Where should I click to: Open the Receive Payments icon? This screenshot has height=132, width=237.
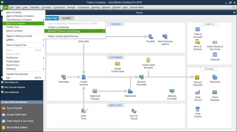click(141, 77)
